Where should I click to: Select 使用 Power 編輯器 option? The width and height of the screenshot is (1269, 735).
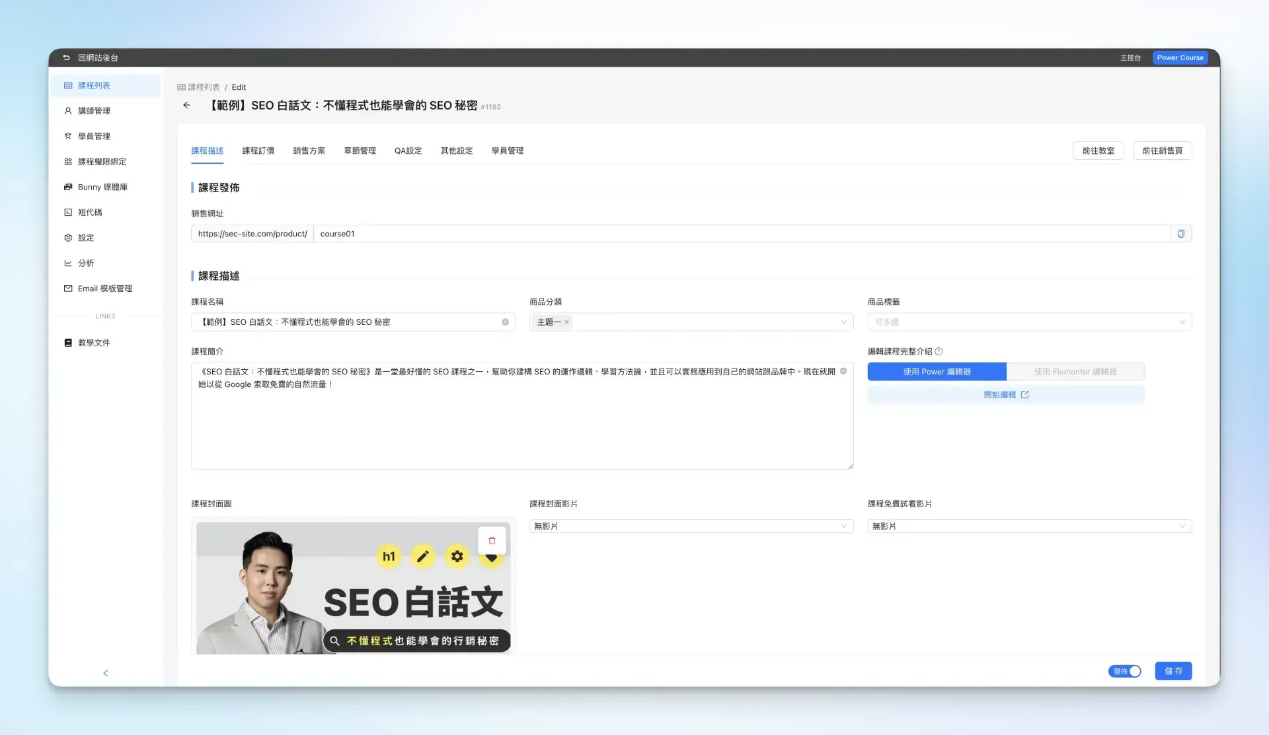[x=937, y=372]
